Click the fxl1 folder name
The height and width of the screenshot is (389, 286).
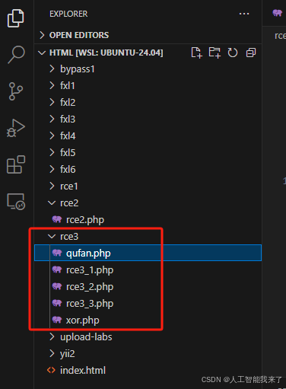tap(68, 85)
